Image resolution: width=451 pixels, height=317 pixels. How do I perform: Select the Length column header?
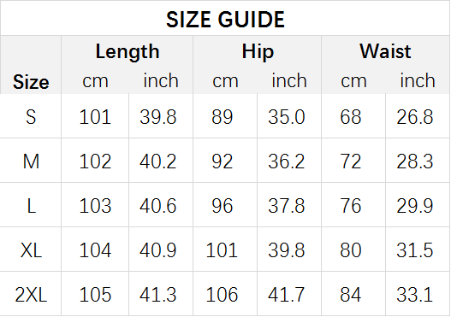tap(128, 52)
